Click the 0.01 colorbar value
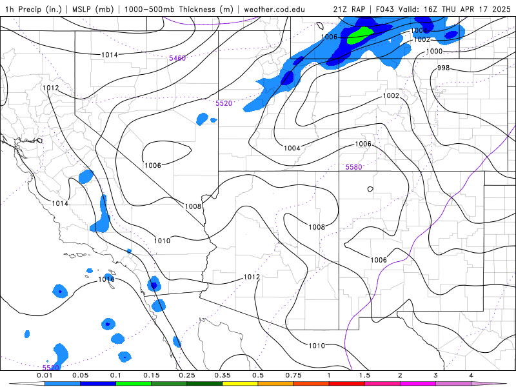The image size is (516, 387). click(x=45, y=375)
